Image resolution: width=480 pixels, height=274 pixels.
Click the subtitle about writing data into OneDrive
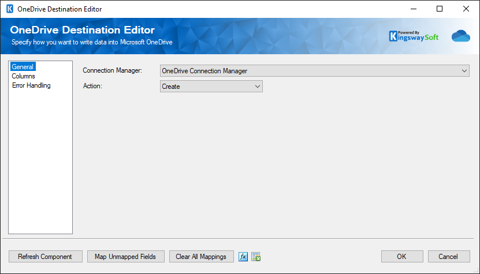pos(92,42)
